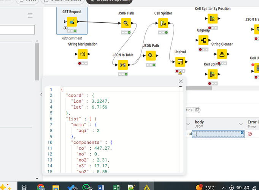Viewport: 259px width, 190px height.
Task: Click the Create metanode button
Action: tap(62, 1)
